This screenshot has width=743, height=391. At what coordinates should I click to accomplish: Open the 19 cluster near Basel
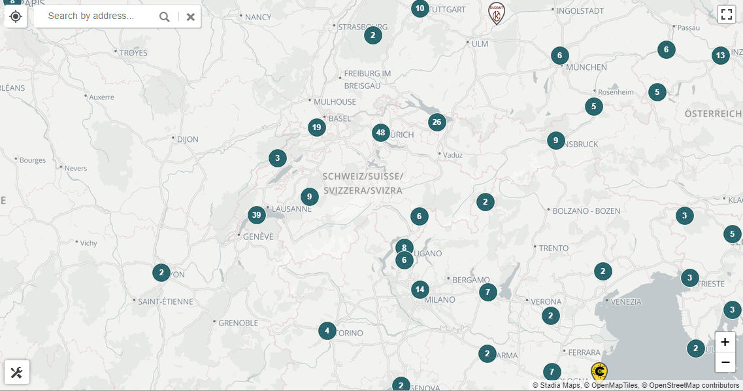tap(317, 127)
